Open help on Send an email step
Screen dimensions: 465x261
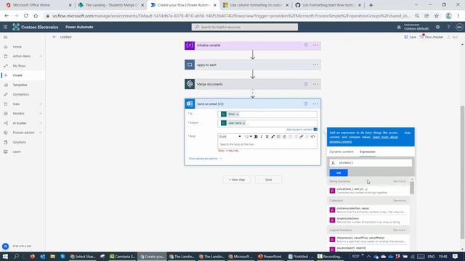(x=306, y=104)
